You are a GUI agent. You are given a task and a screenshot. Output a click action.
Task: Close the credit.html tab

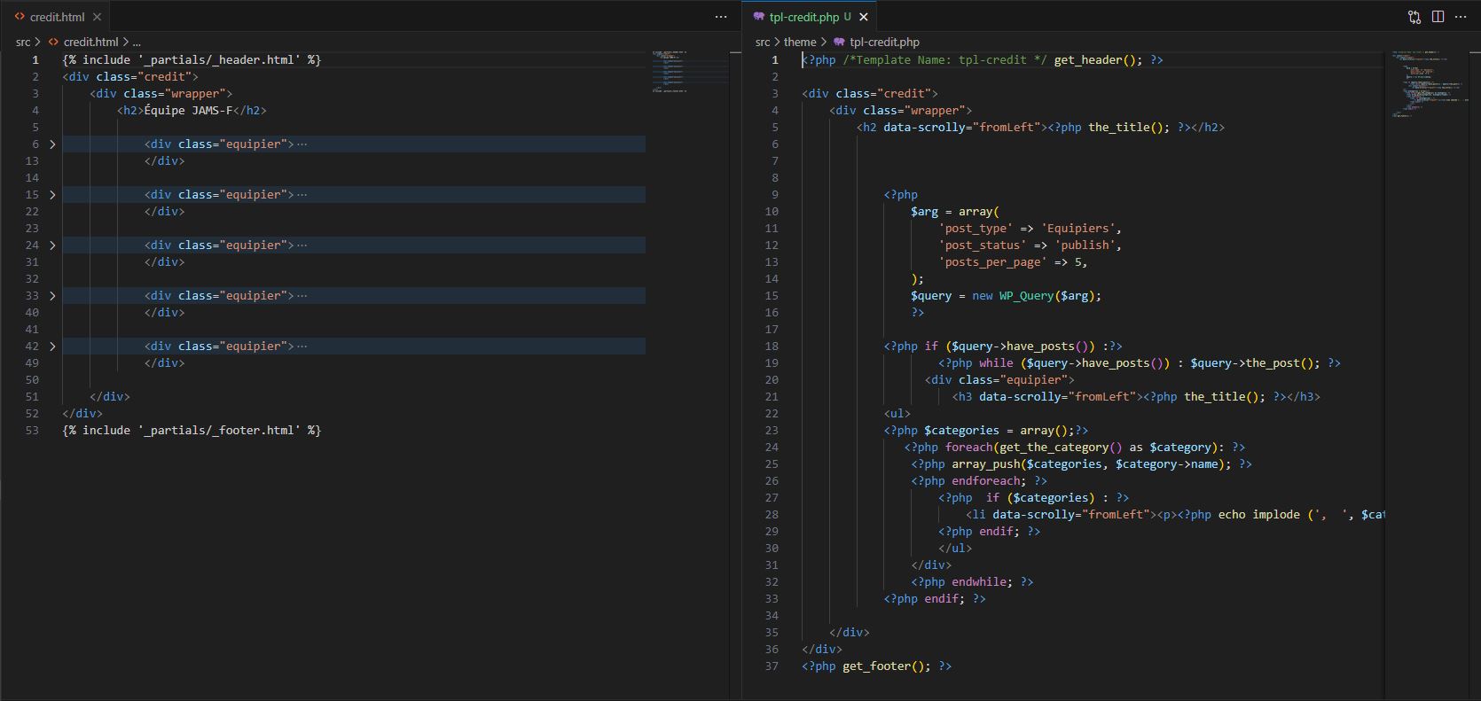coord(98,17)
